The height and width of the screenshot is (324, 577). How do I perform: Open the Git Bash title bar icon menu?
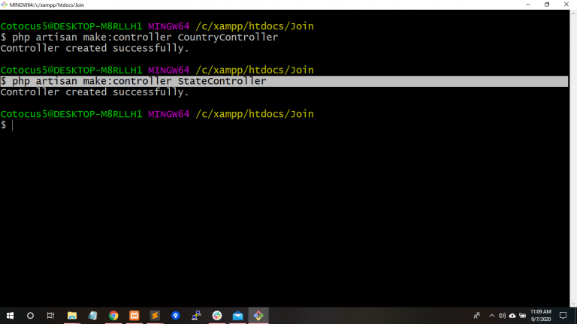click(x=5, y=4)
